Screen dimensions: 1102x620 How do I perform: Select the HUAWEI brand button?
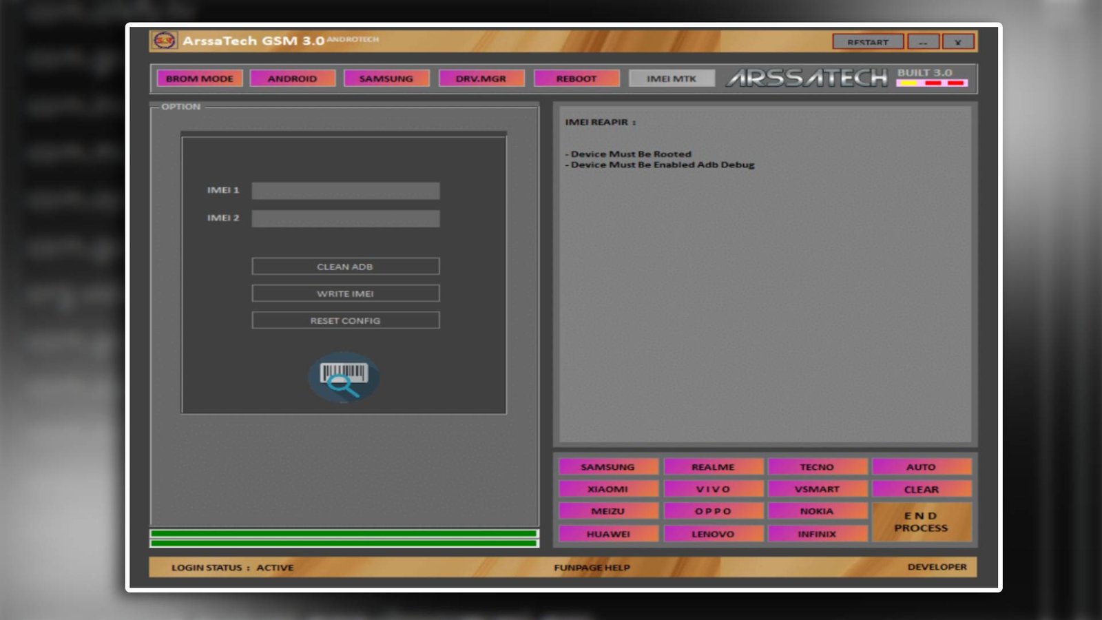click(x=607, y=534)
